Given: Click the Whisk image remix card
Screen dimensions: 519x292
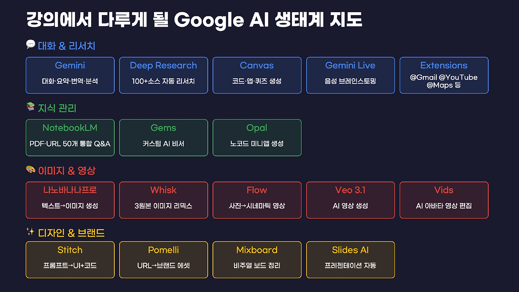Looking at the screenshot, I should coord(163,200).
